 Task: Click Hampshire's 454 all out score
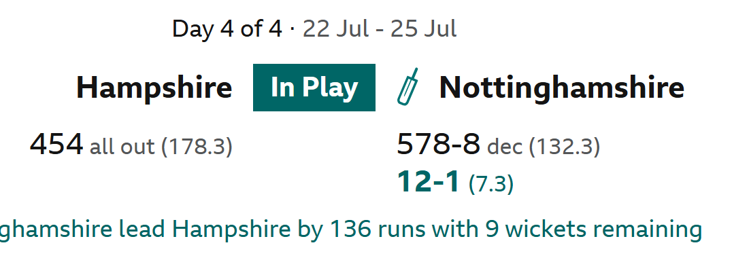pos(131,145)
